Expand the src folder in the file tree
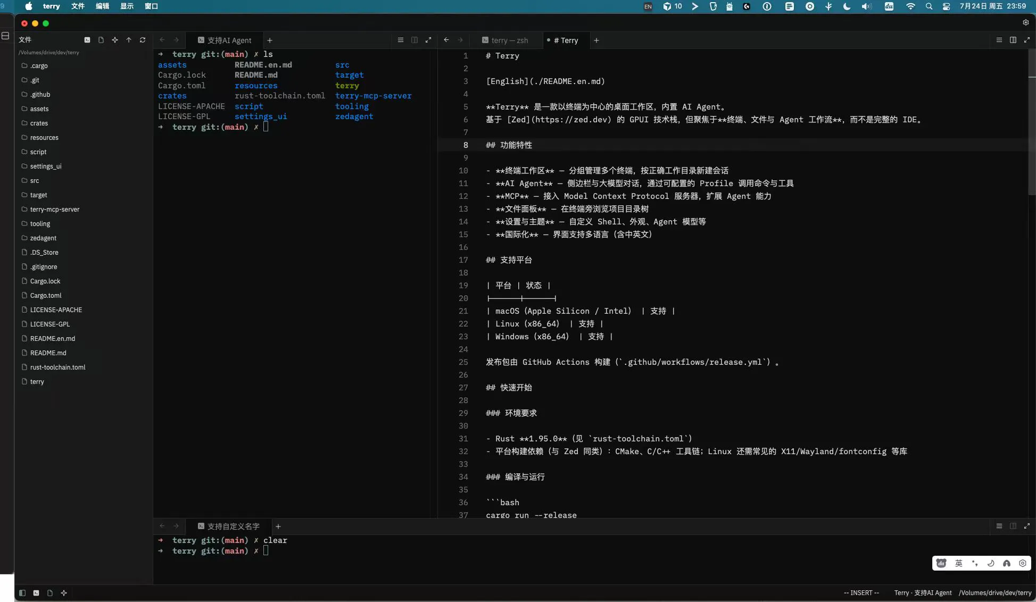Image resolution: width=1036 pixels, height=602 pixels. pyautogui.click(x=84, y=181)
